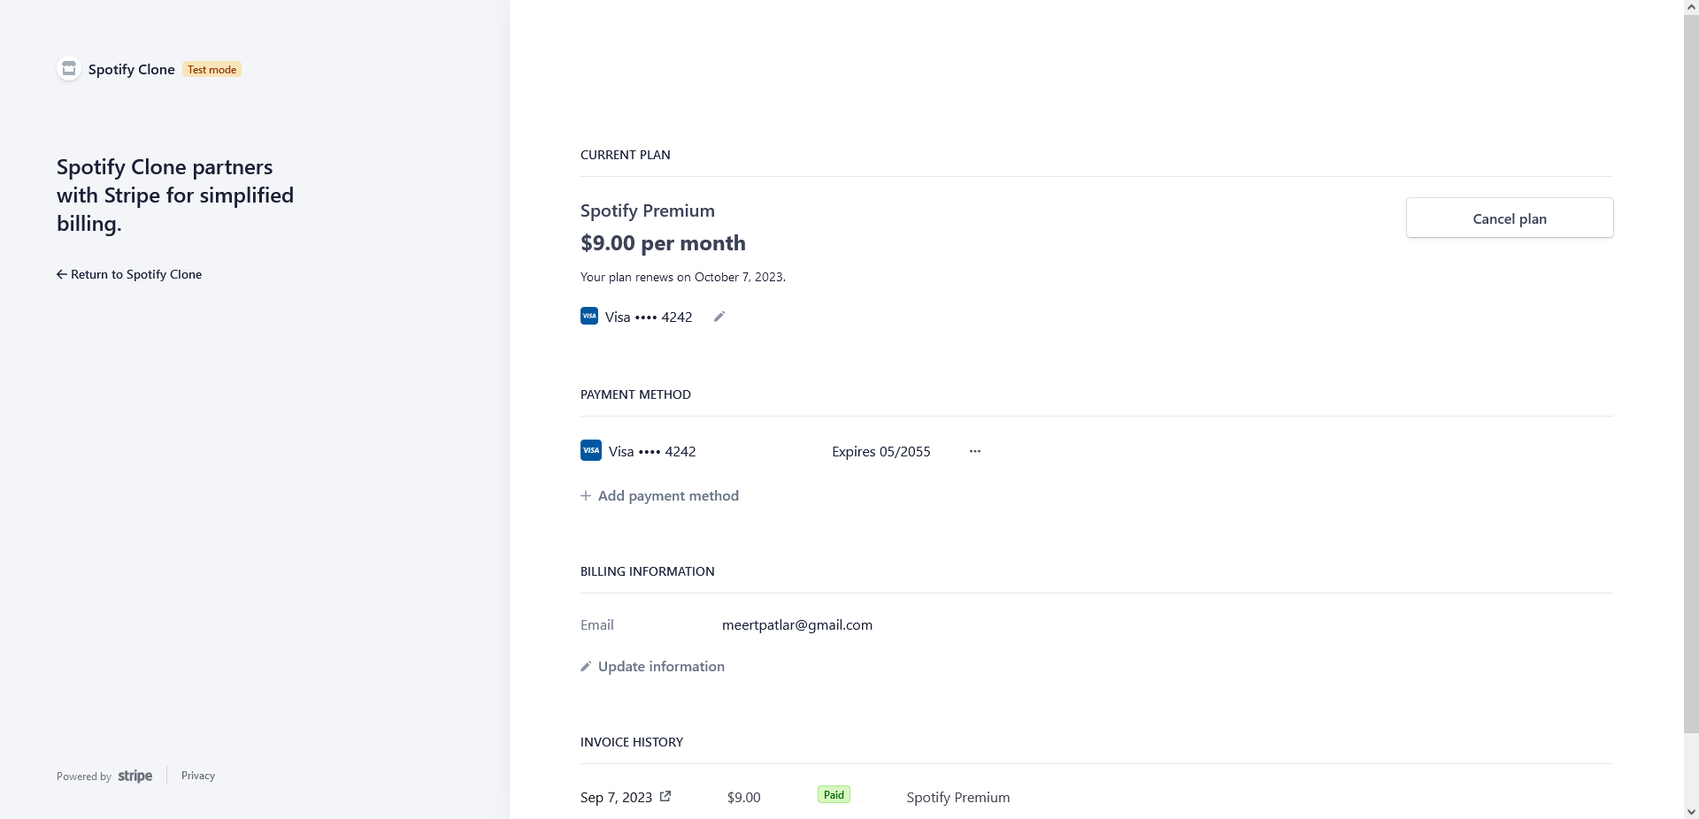Viewport: 1699px width, 819px height.
Task: Click the plus icon for Add payment method
Action: pos(586,496)
